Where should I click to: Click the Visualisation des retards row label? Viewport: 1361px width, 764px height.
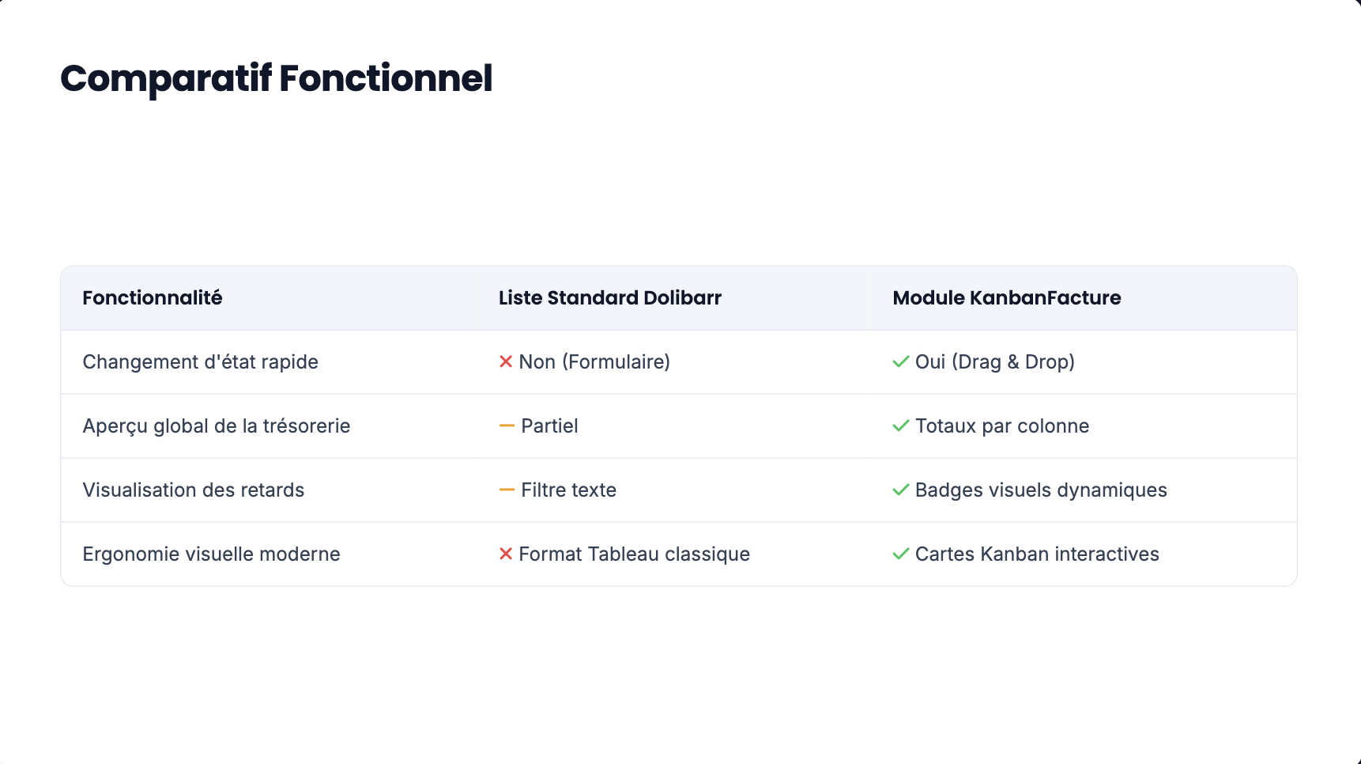pos(194,490)
